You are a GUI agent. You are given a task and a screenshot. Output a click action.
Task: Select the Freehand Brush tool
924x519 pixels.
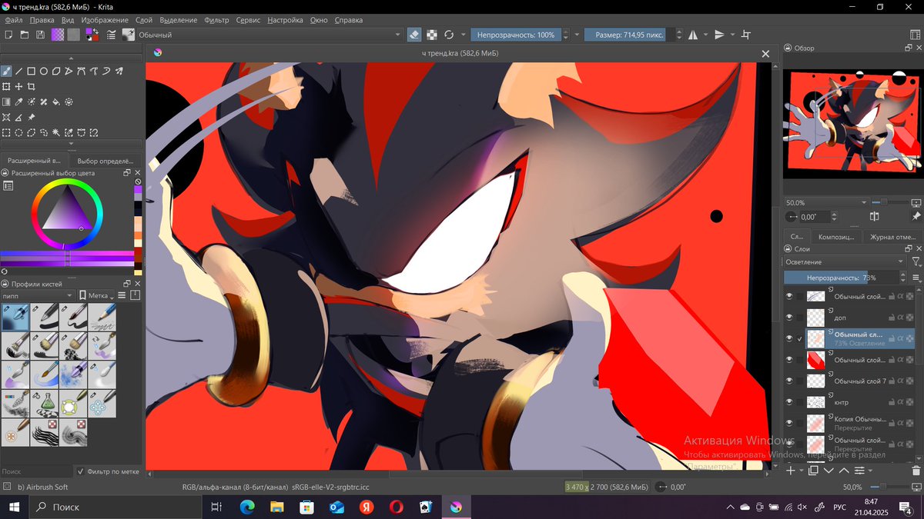[x=6, y=72]
